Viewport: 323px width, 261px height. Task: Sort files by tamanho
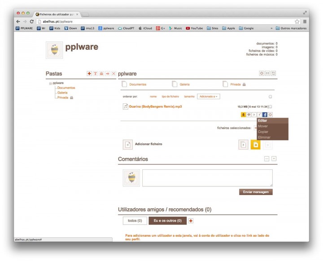tap(189, 97)
